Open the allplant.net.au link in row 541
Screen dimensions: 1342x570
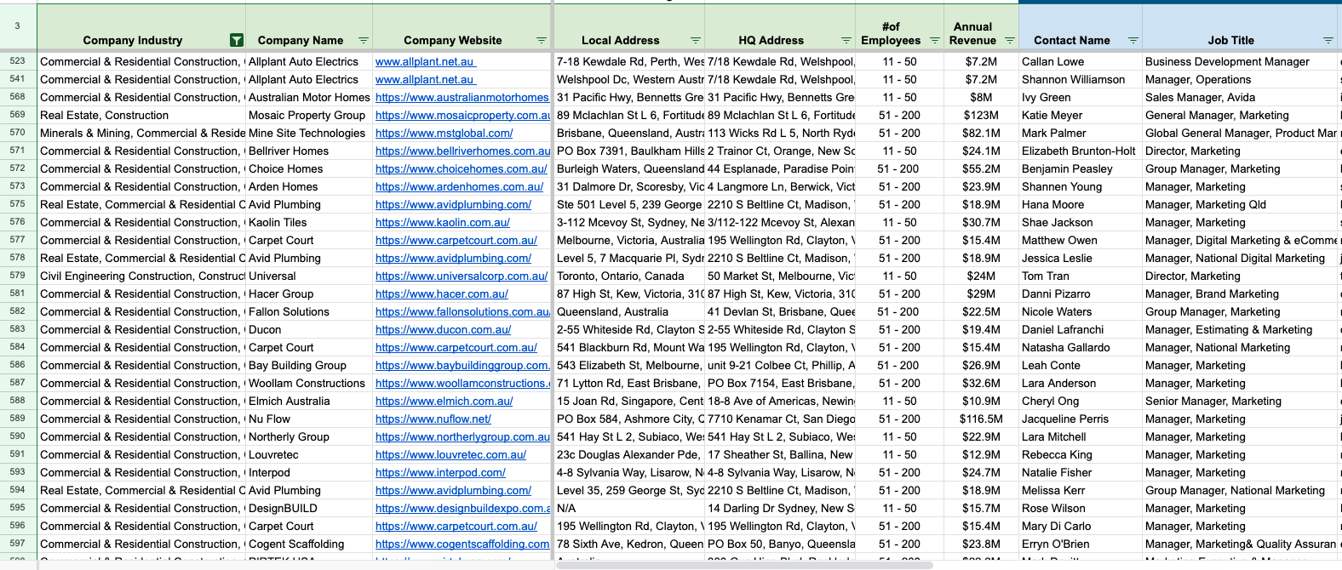point(426,79)
